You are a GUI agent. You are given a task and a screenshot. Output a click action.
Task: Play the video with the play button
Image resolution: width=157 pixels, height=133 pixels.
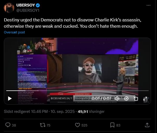10,99
